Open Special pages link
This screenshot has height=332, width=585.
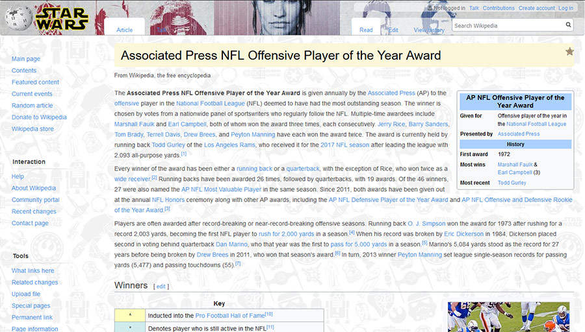tap(31, 305)
